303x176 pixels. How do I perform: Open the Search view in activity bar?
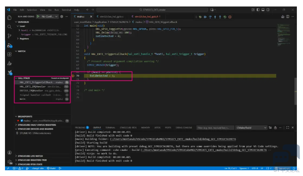[9, 27]
